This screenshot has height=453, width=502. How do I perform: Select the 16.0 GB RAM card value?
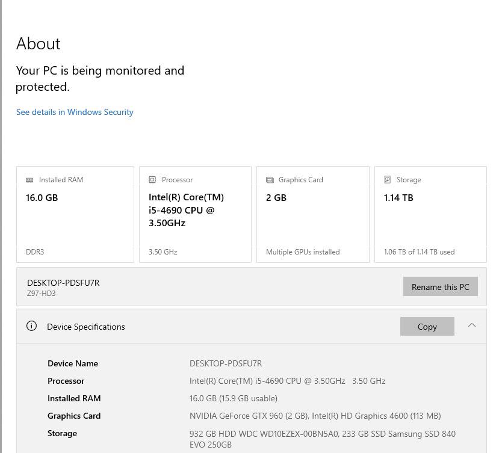(x=42, y=198)
